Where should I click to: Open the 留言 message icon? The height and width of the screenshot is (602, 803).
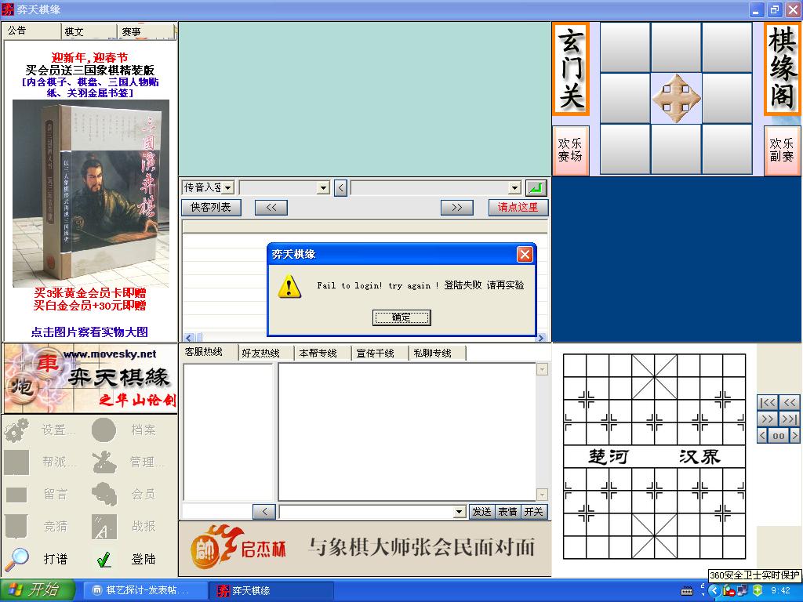[17, 495]
